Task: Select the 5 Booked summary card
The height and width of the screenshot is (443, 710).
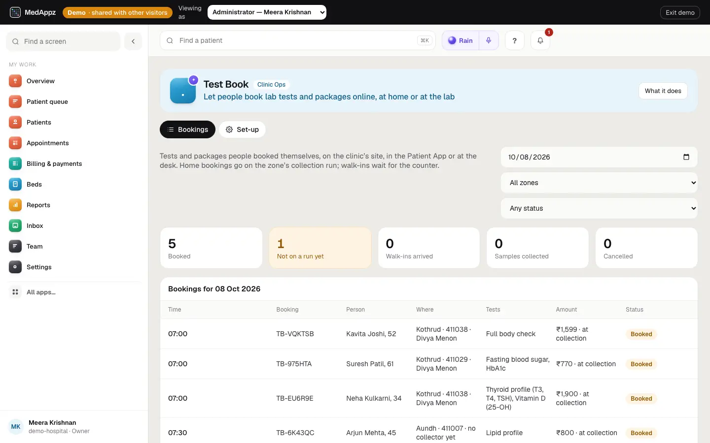Action: tap(211, 248)
